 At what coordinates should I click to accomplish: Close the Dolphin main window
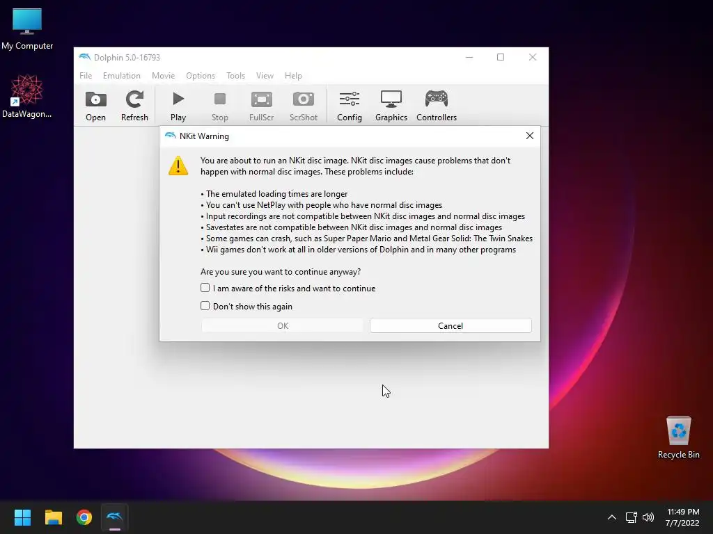pyautogui.click(x=533, y=57)
